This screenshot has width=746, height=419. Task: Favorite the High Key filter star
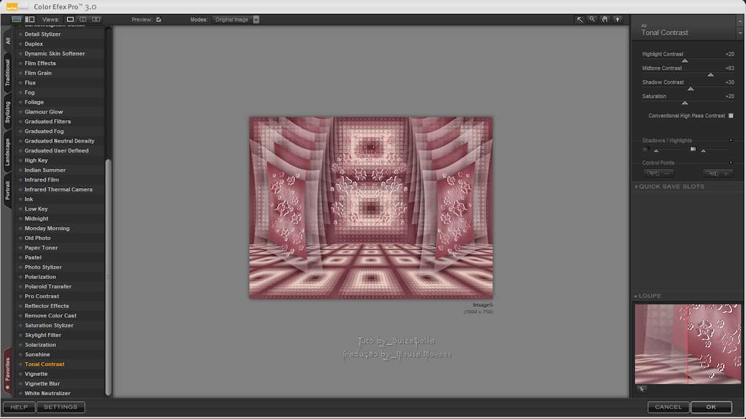[21, 160]
